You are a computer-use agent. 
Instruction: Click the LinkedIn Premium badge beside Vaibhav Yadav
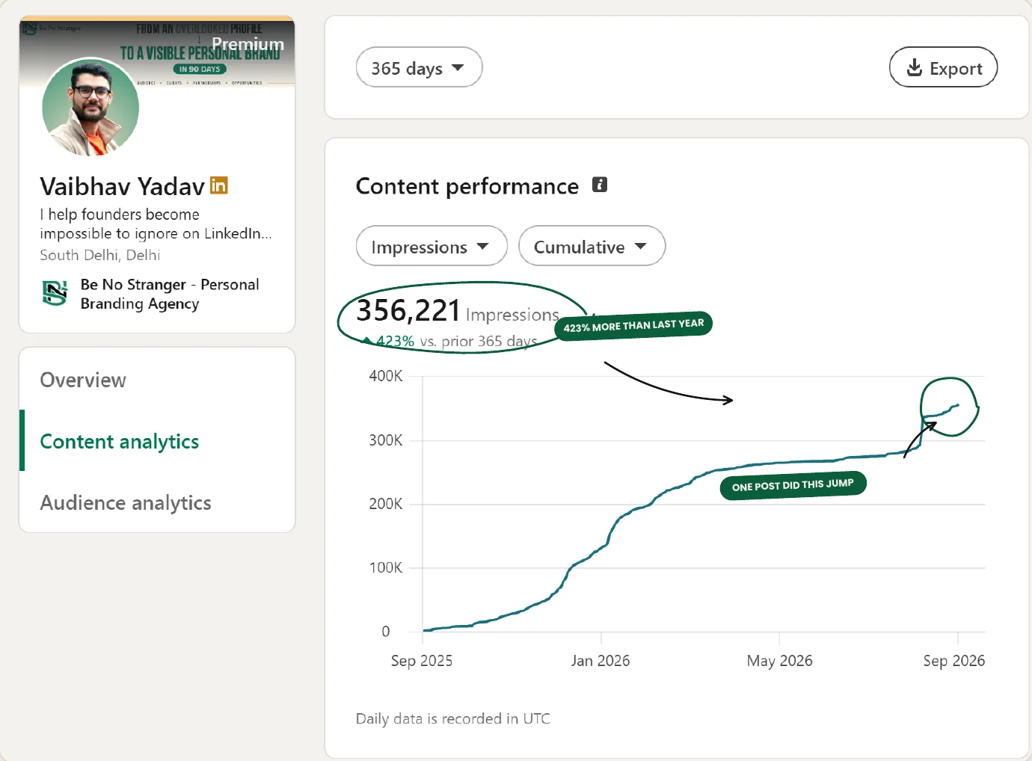(x=219, y=185)
